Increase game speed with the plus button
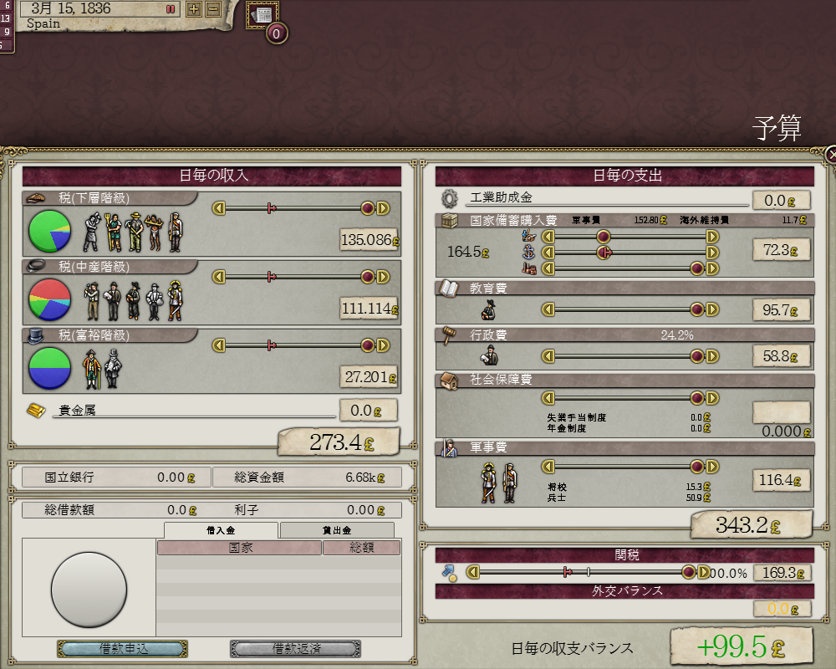 194,9
